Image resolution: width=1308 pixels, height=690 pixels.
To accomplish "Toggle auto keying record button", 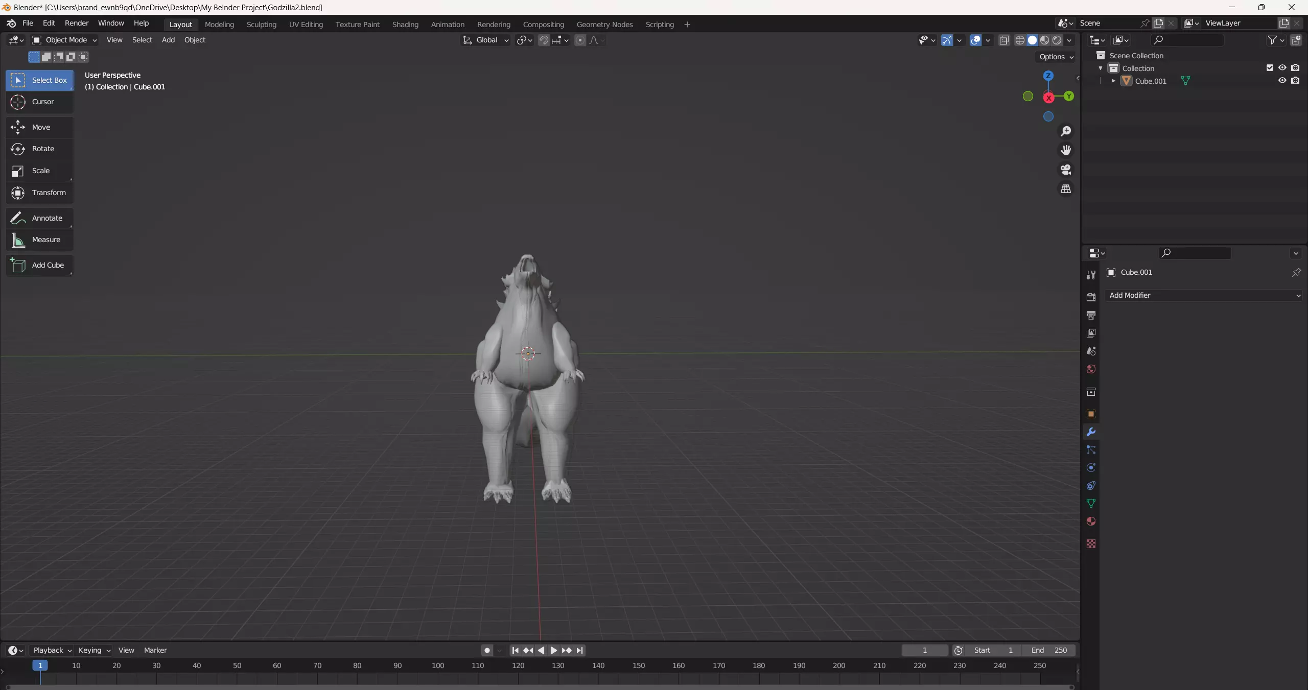I will click(x=487, y=650).
